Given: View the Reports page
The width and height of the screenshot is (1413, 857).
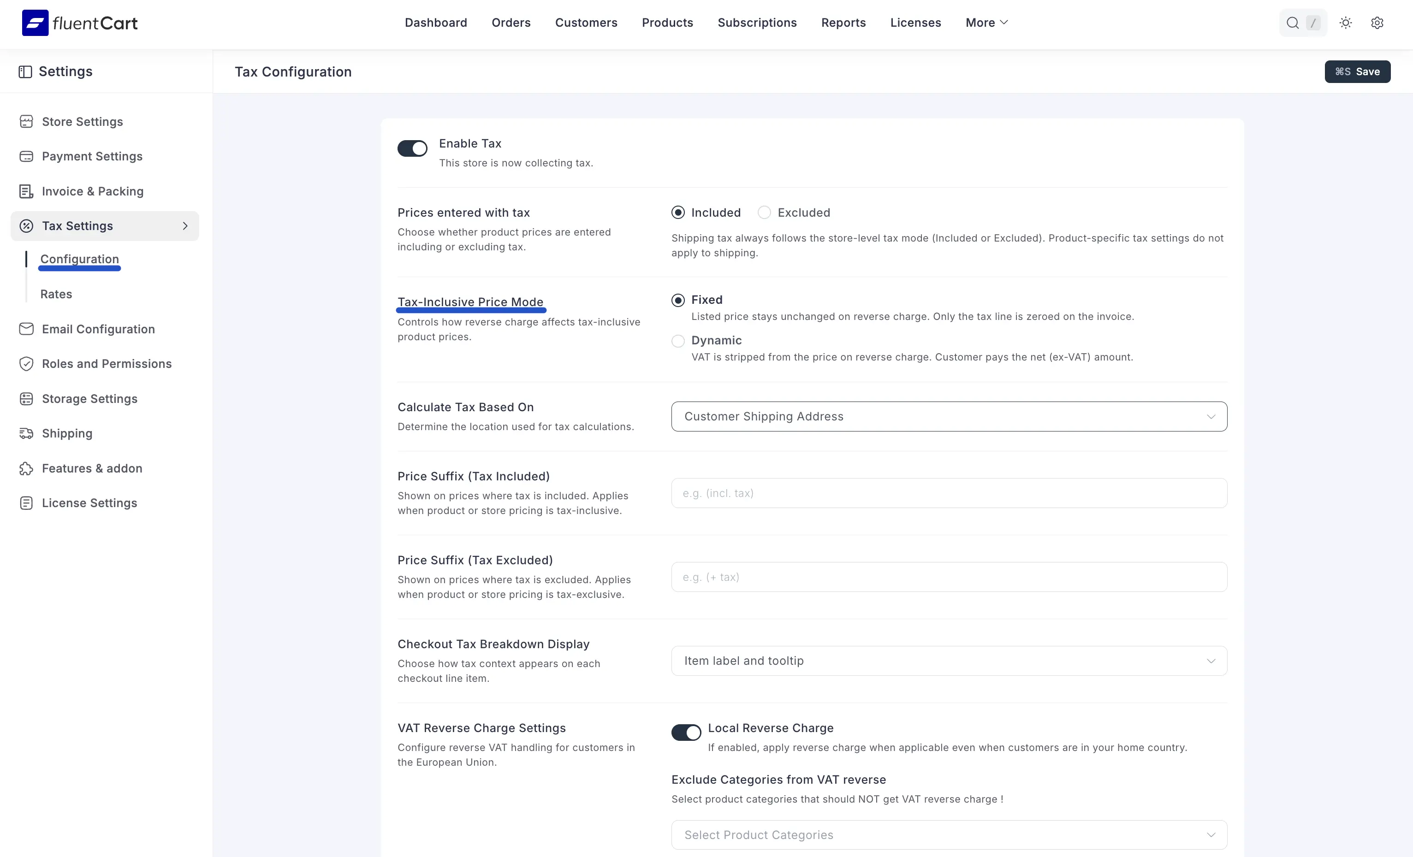Looking at the screenshot, I should [x=843, y=23].
